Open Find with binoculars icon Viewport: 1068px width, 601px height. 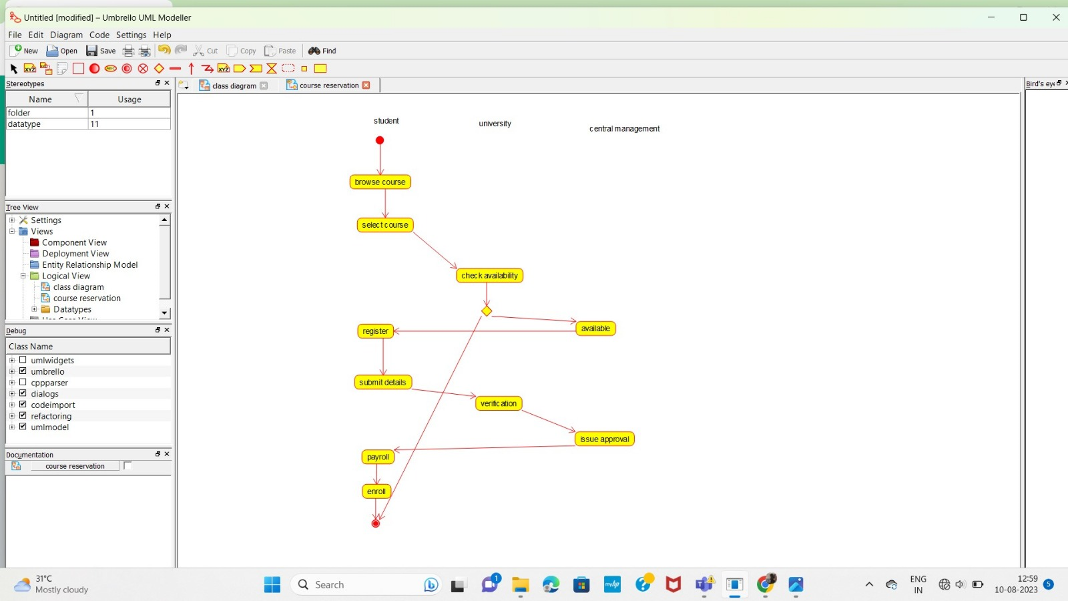[322, 51]
